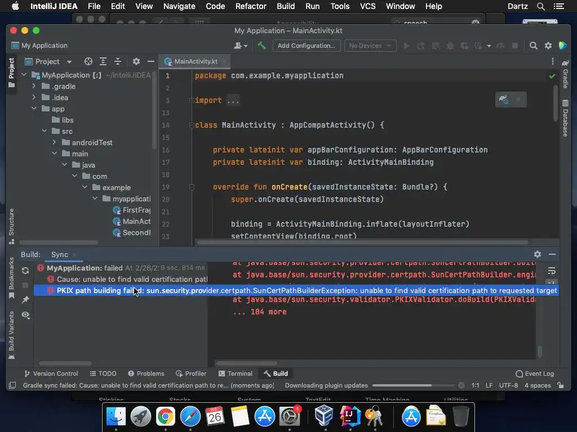The height and width of the screenshot is (432, 577).
Task: Click the Debug bug icon
Action: pyautogui.click(x=450, y=46)
